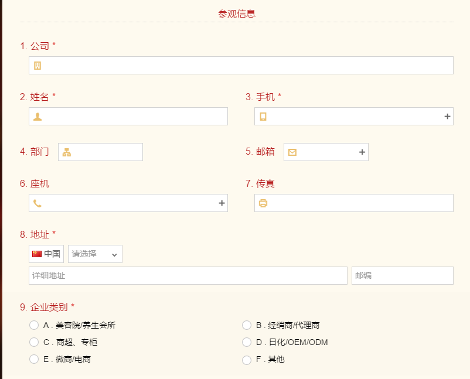Click the printer icon in 传真 field
470x379 pixels.
click(263, 203)
